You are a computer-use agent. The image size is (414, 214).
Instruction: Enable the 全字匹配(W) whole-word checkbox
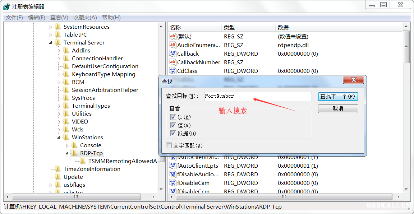[169, 145]
